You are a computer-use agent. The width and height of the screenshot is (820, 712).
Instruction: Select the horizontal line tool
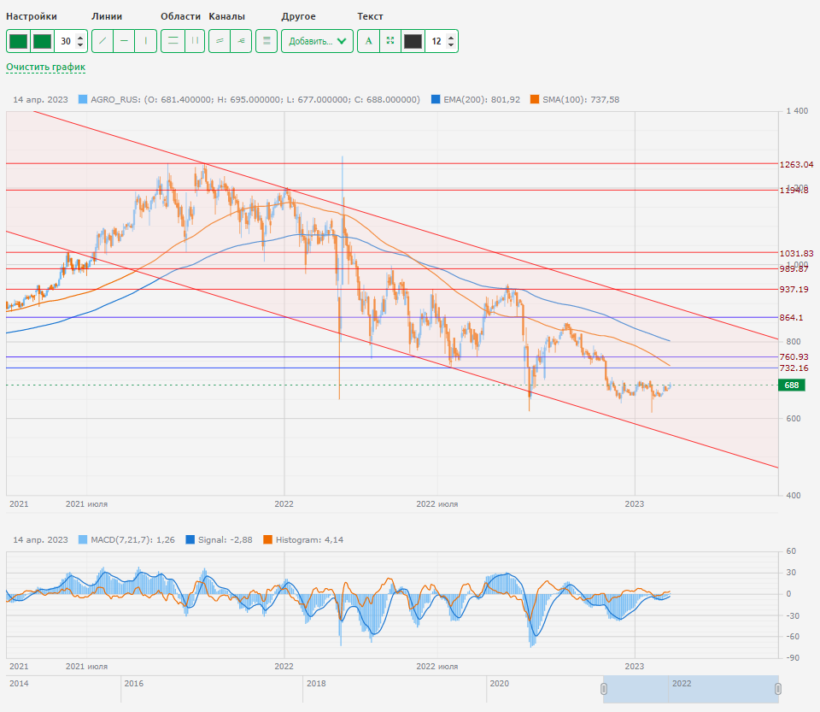click(124, 41)
